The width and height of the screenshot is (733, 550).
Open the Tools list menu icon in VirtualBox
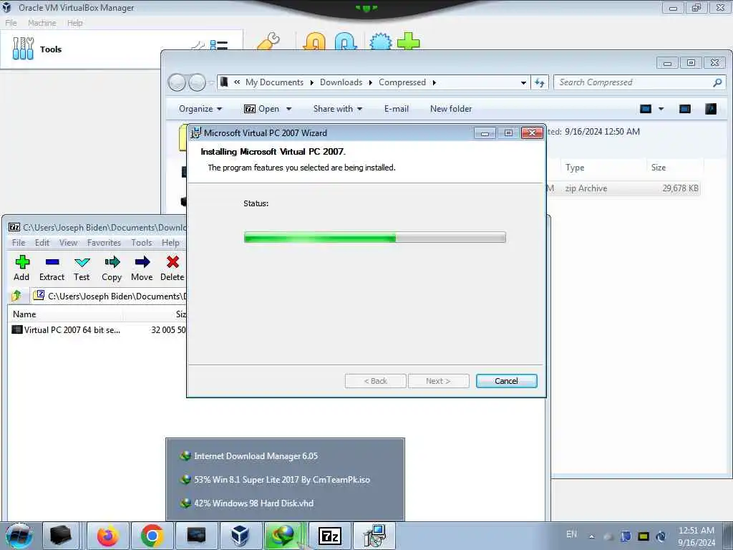pos(219,45)
